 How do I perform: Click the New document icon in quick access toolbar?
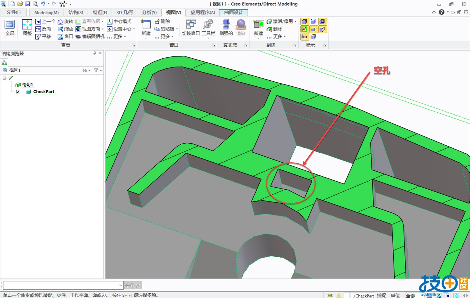coord(12,4)
